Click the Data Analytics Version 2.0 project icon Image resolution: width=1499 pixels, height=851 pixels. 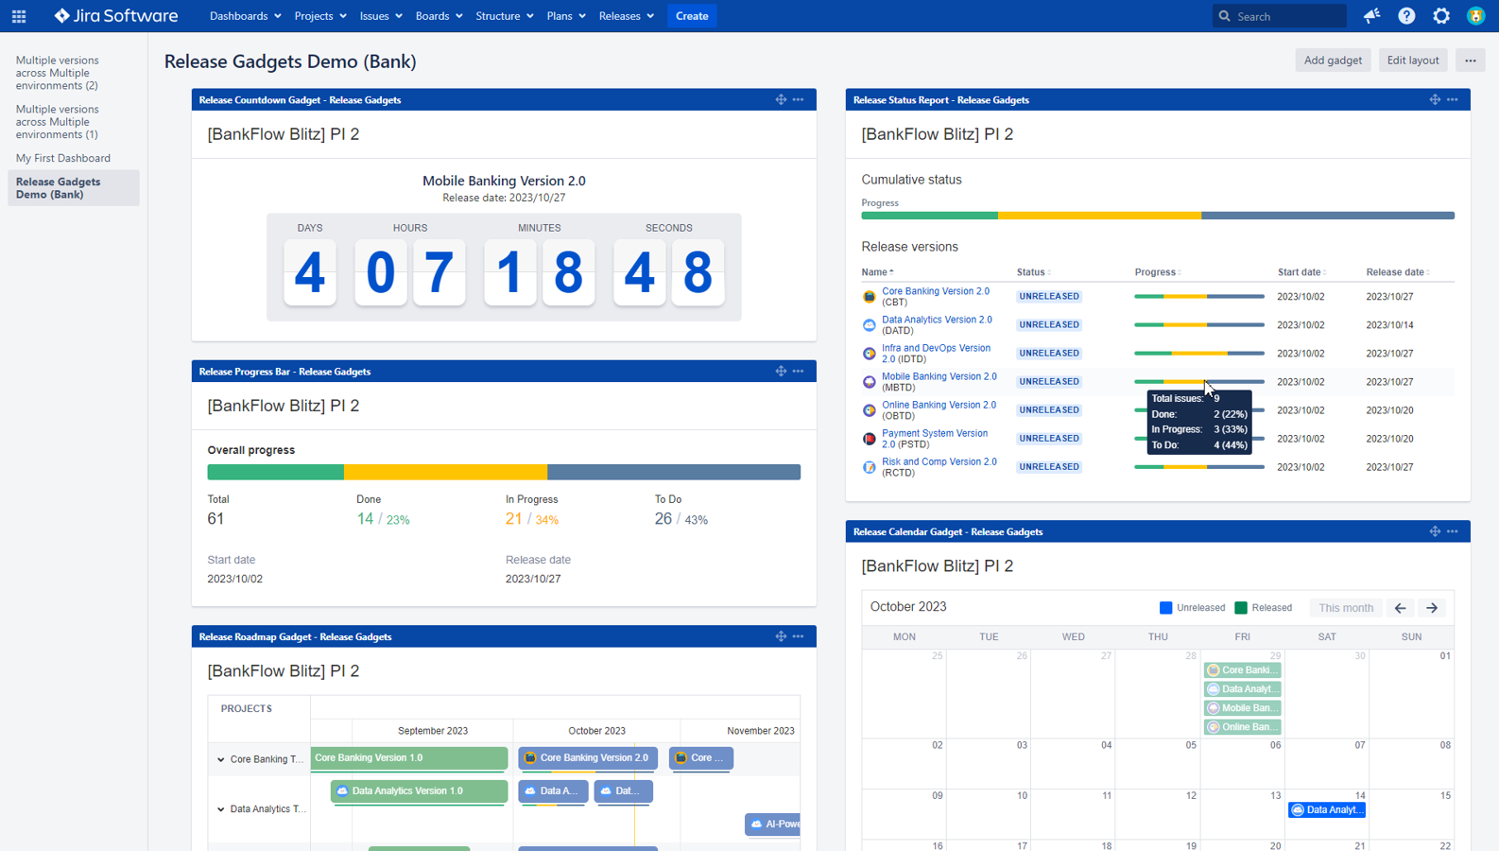[870, 325]
